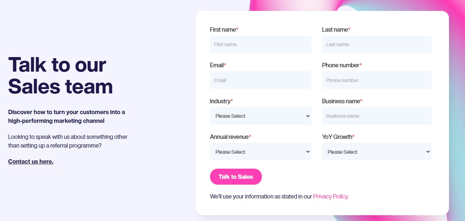Viewport: 465px width, 221px height.
Task: Focus the Last name text box
Action: coord(377,44)
